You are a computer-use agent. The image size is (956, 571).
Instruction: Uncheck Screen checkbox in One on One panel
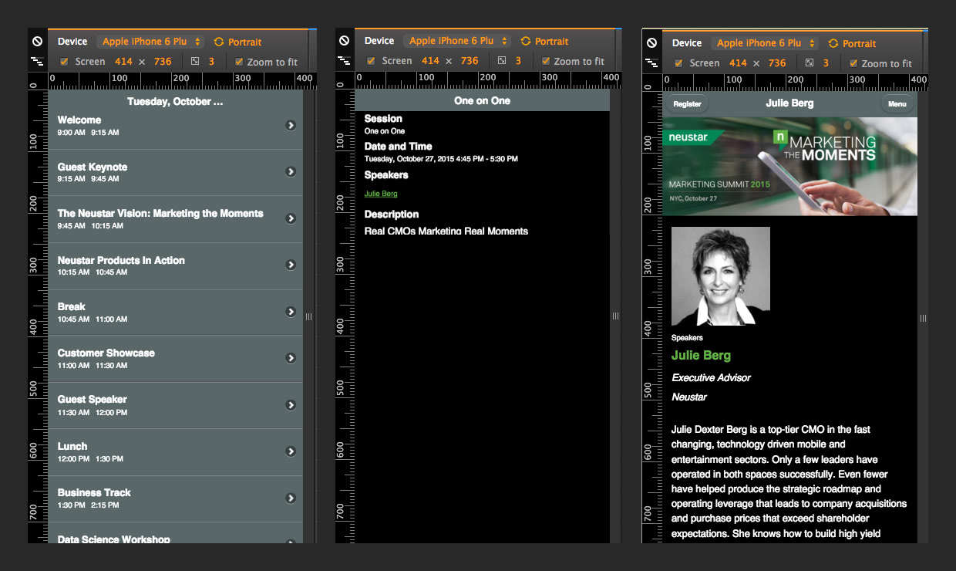(x=371, y=61)
